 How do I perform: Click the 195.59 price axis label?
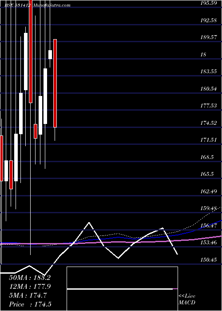click(x=208, y=3)
